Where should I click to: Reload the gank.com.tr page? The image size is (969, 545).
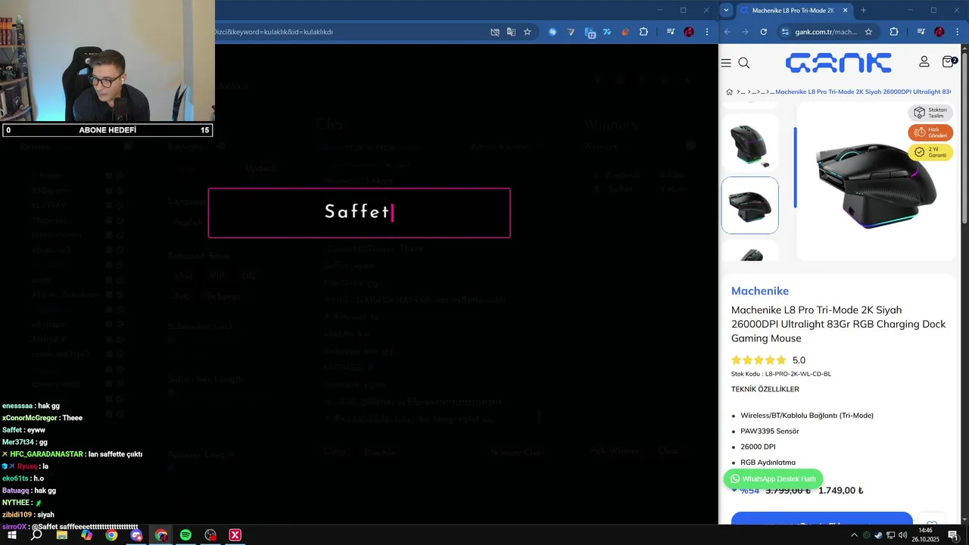pyautogui.click(x=763, y=32)
